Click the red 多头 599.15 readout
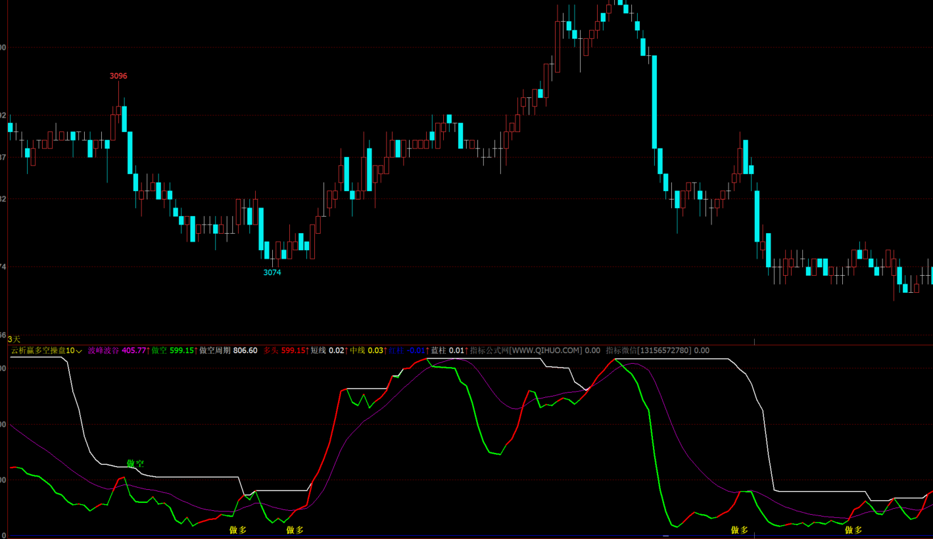 [284, 351]
